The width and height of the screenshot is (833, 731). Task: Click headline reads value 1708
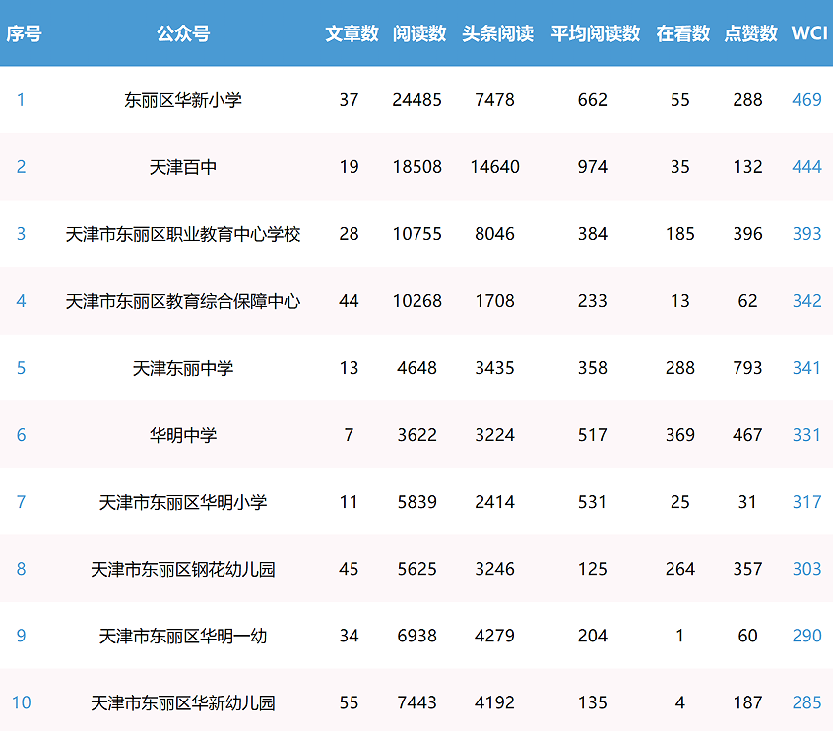[x=494, y=301]
